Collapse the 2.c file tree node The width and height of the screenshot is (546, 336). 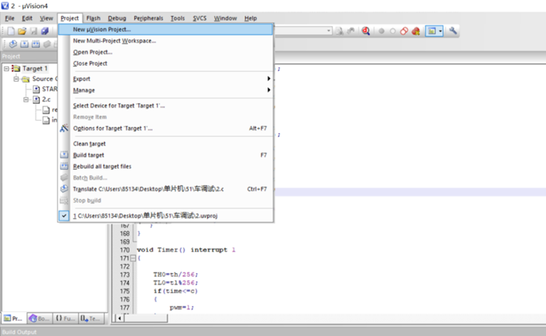(26, 99)
